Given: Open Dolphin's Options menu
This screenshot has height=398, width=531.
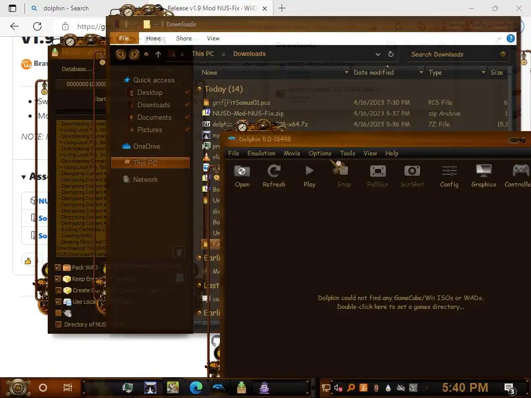Looking at the screenshot, I should (x=319, y=153).
